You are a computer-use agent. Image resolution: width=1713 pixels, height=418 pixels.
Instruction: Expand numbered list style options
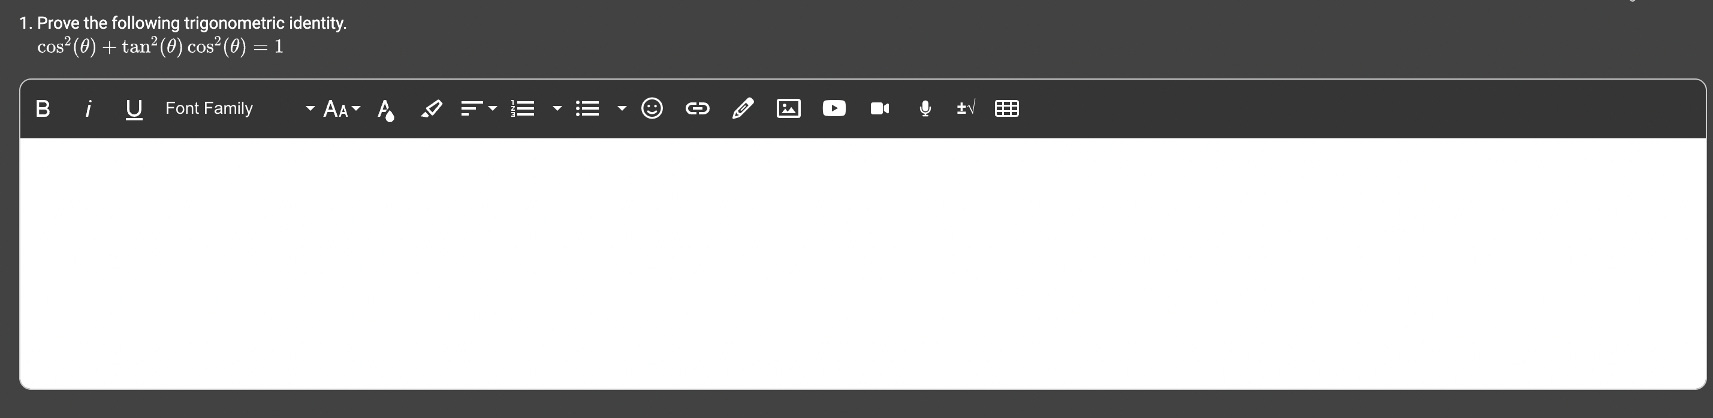point(557,108)
